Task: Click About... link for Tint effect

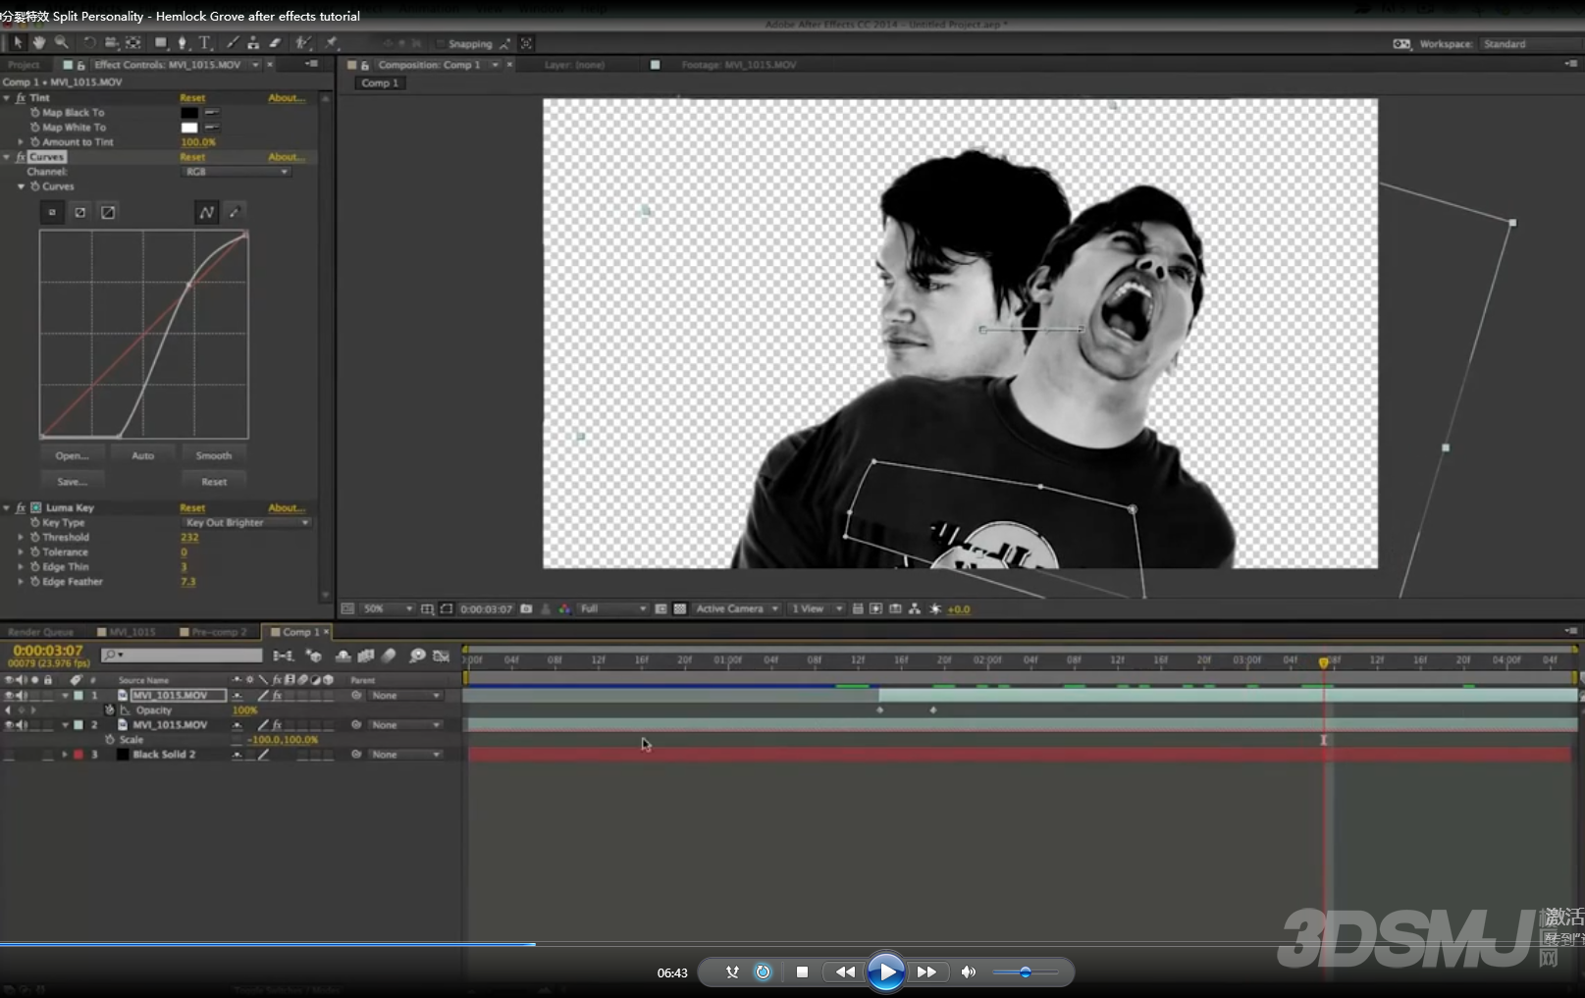Action: point(287,98)
